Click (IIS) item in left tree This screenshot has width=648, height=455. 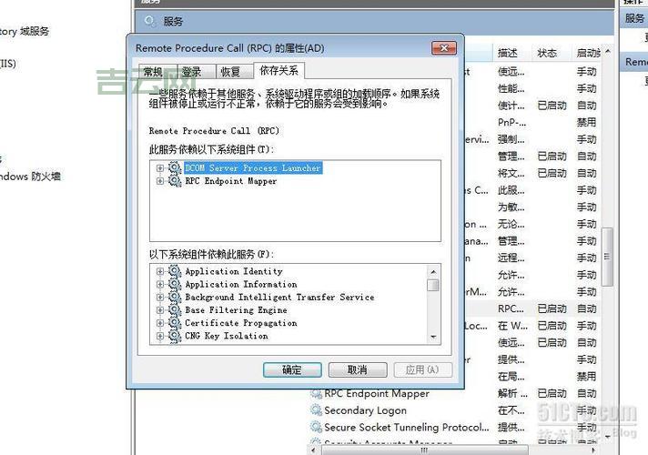point(8,64)
